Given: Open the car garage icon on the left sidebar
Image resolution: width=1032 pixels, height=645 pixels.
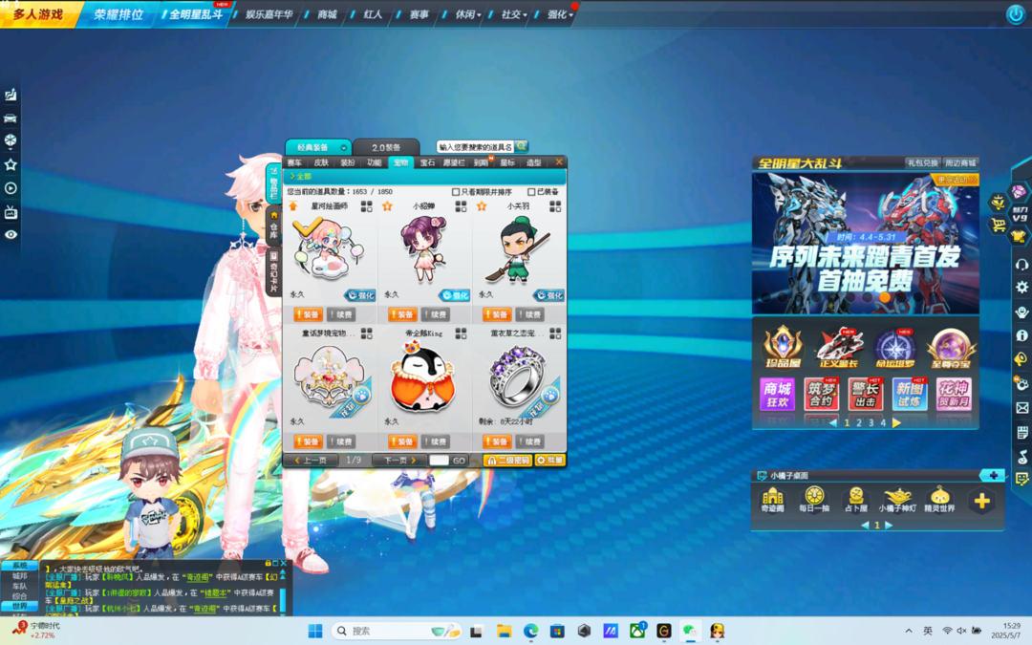Looking at the screenshot, I should (11, 118).
